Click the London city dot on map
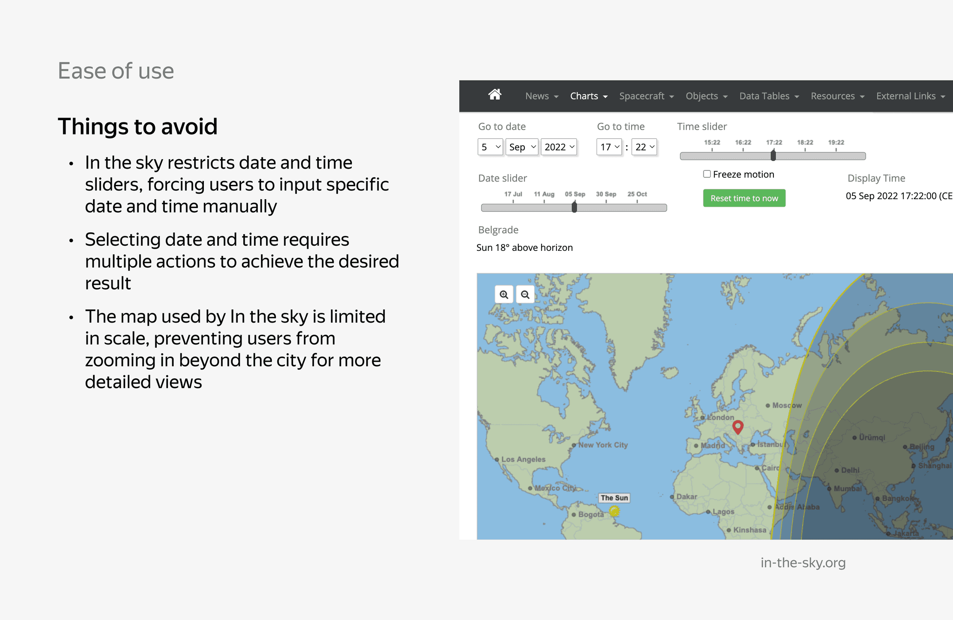The width and height of the screenshot is (953, 620). (x=703, y=418)
